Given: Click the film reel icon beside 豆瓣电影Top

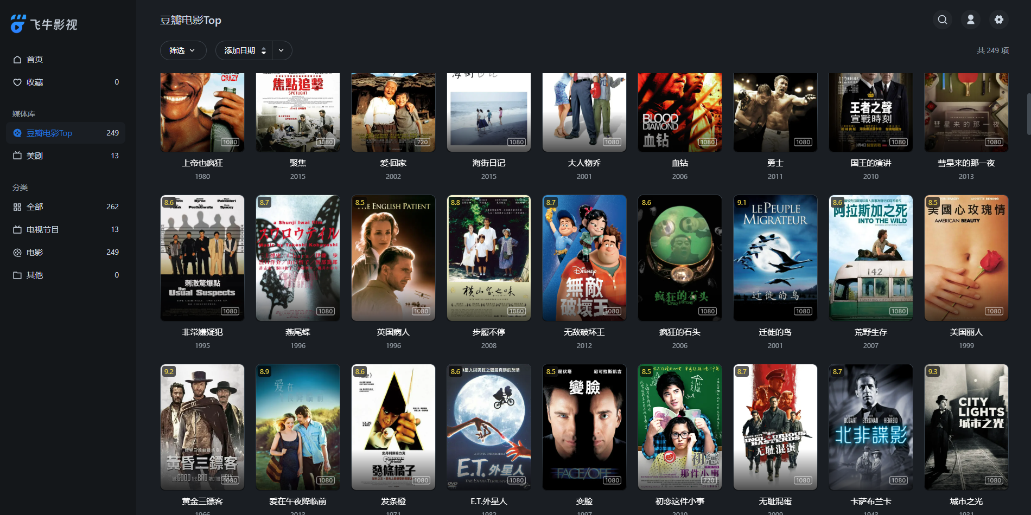Looking at the screenshot, I should pos(17,133).
